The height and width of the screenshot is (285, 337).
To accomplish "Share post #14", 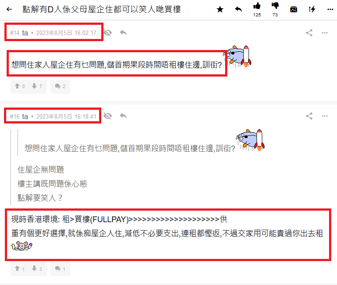I will (x=309, y=33).
